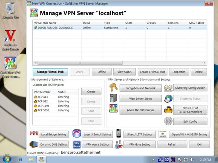The width and height of the screenshot is (218, 163).
Task: Click the hub list horizontal scrollbar thumb
Action: (80, 63)
